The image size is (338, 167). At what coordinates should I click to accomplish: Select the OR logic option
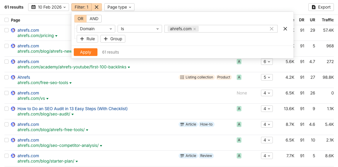tap(80, 19)
